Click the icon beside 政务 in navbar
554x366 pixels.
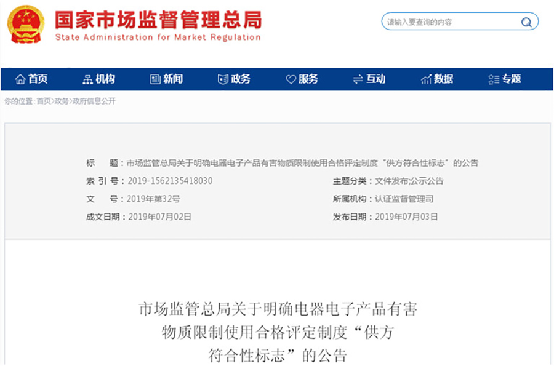click(223, 79)
